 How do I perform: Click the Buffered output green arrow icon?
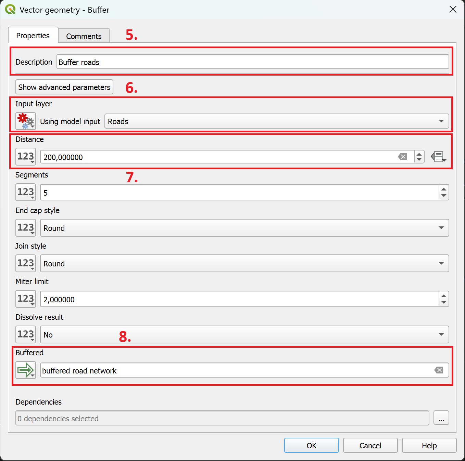tap(25, 370)
